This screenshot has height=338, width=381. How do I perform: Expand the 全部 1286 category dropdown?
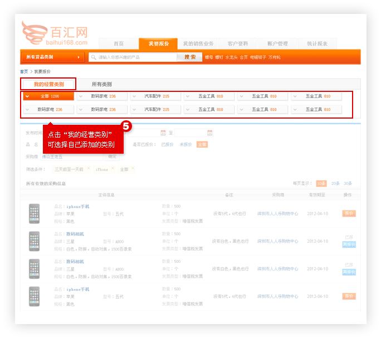click(x=27, y=96)
